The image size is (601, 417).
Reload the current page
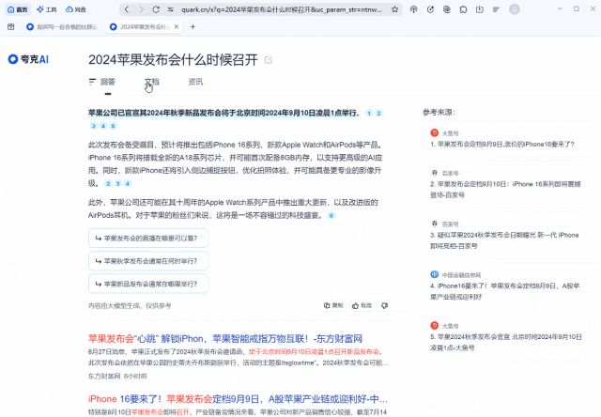coord(156,9)
